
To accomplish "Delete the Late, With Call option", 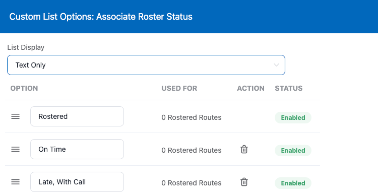I will click(244, 182).
